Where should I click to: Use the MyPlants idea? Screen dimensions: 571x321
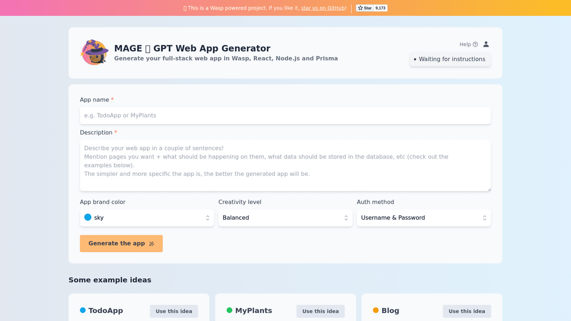point(320,311)
